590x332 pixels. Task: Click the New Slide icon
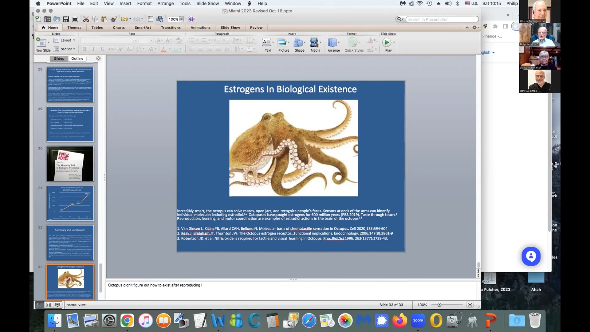(41, 42)
